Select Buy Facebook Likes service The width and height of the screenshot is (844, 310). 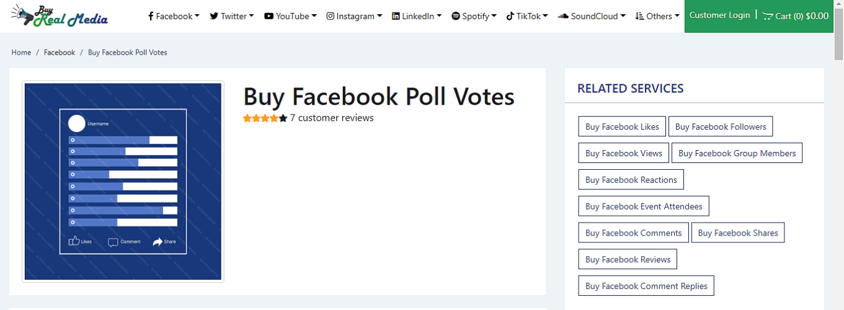click(622, 126)
